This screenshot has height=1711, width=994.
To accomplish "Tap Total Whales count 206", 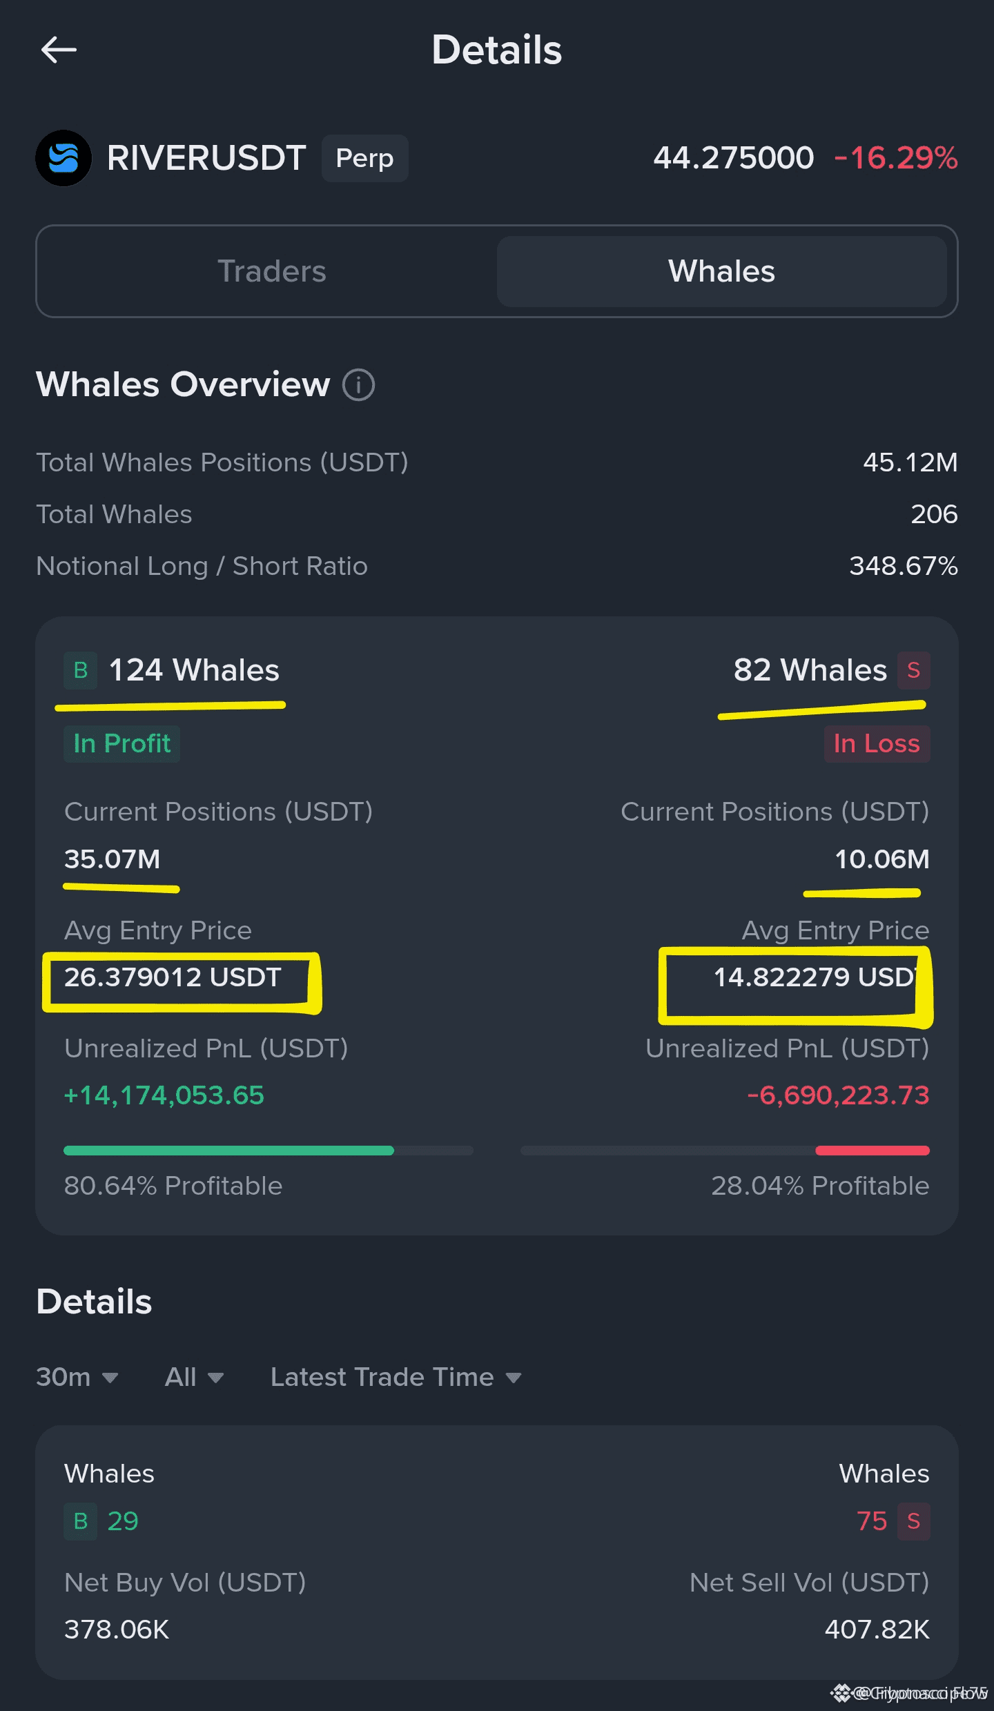I will pos(934,514).
